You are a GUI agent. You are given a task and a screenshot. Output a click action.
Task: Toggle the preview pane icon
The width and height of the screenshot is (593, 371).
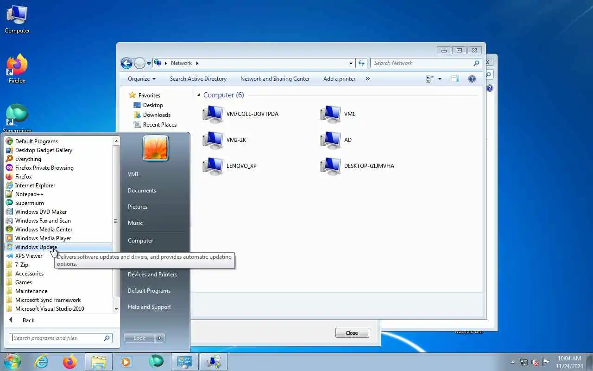coord(455,79)
